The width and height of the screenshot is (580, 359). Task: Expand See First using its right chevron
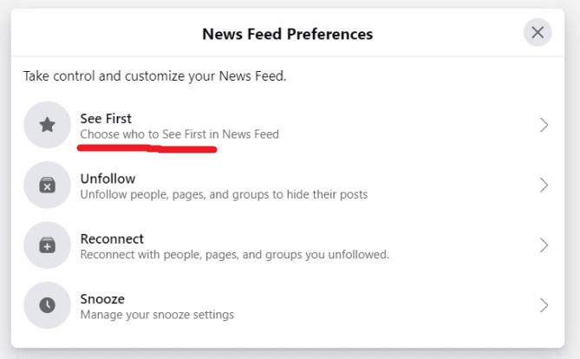click(x=544, y=125)
